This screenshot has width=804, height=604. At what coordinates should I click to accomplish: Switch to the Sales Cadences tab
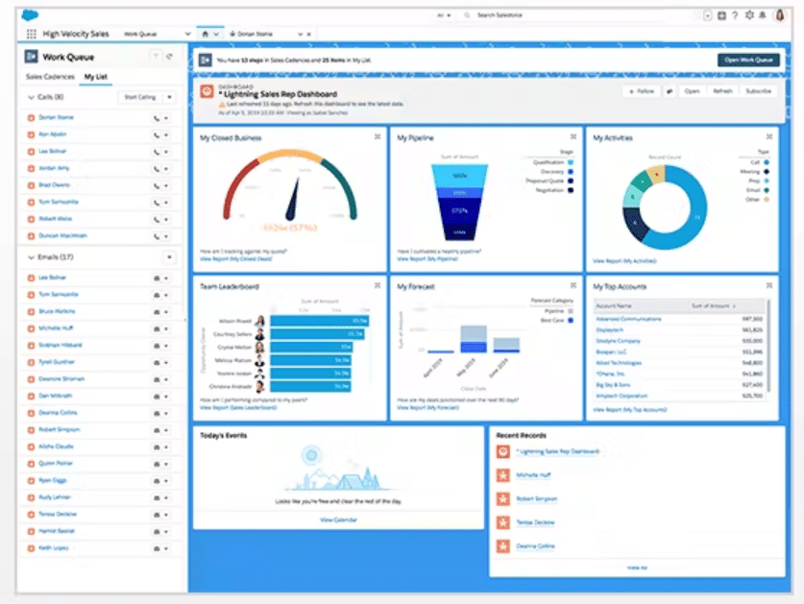point(49,77)
